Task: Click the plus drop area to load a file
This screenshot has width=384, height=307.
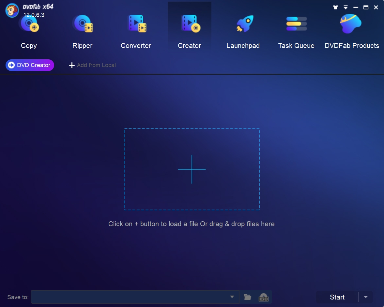Action: 192,169
